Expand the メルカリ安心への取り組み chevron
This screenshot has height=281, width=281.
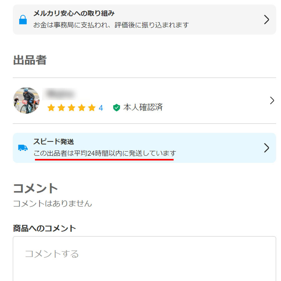click(x=267, y=20)
